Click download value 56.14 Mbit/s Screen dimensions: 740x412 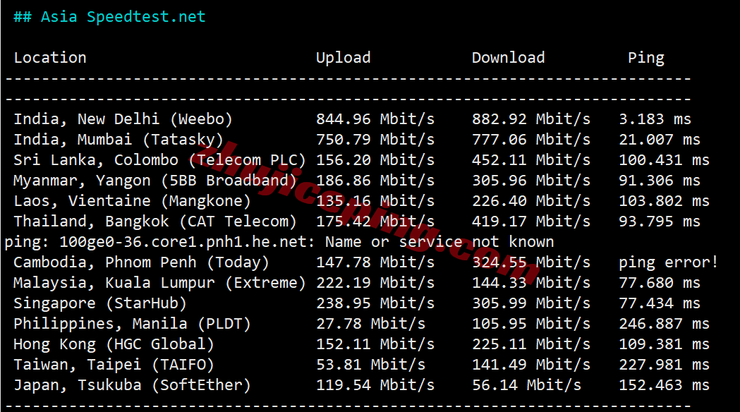pyautogui.click(x=527, y=385)
